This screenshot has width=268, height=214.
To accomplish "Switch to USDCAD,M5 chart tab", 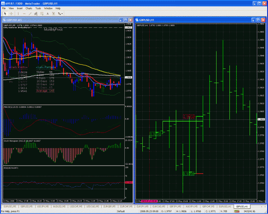I will 93,207.
